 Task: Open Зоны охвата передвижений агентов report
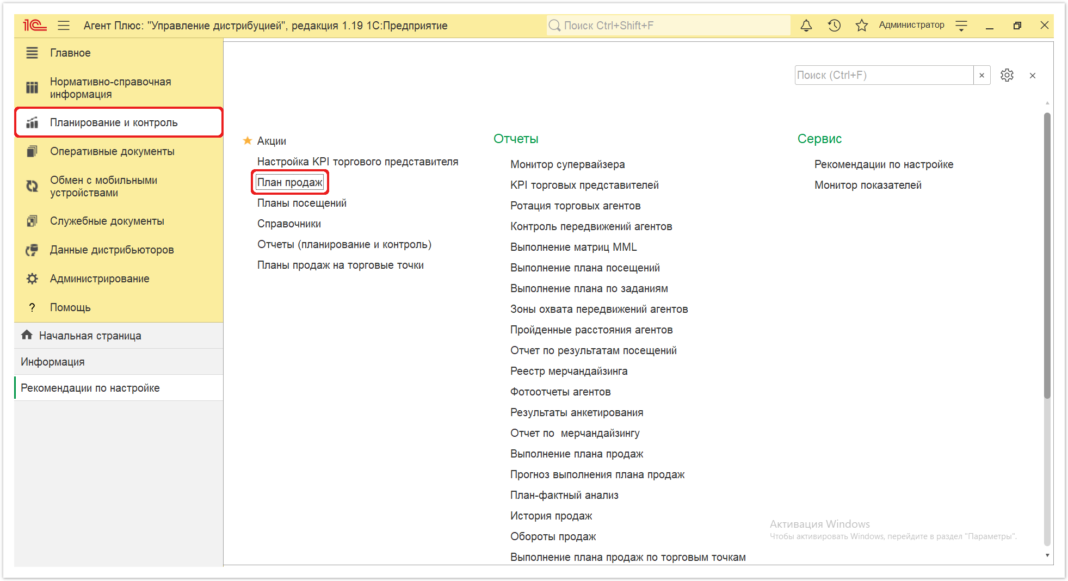(x=599, y=309)
